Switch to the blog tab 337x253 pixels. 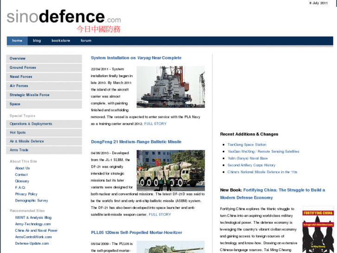tap(37, 41)
